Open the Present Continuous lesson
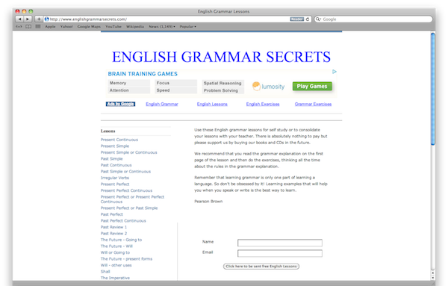The height and width of the screenshot is (286, 448). pos(119,140)
